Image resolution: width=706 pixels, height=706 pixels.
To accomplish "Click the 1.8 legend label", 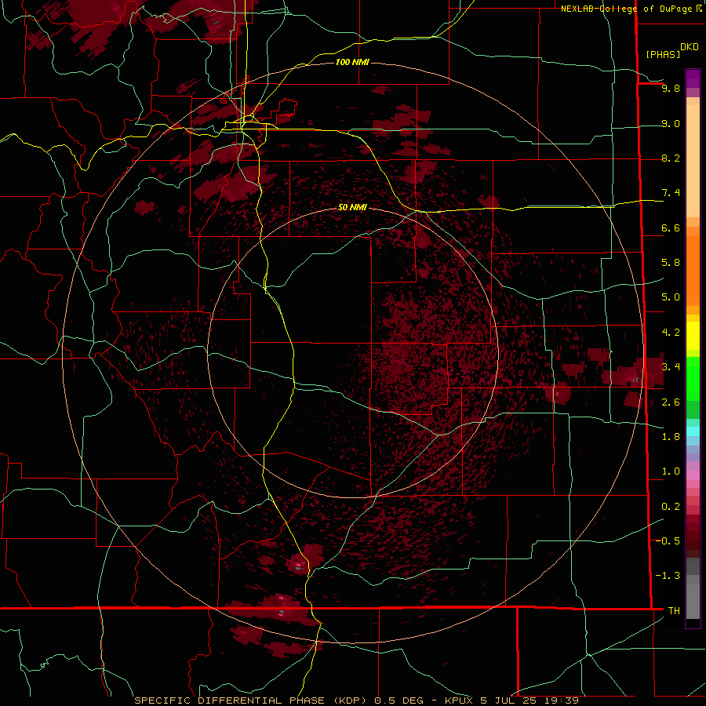I will click(x=671, y=437).
